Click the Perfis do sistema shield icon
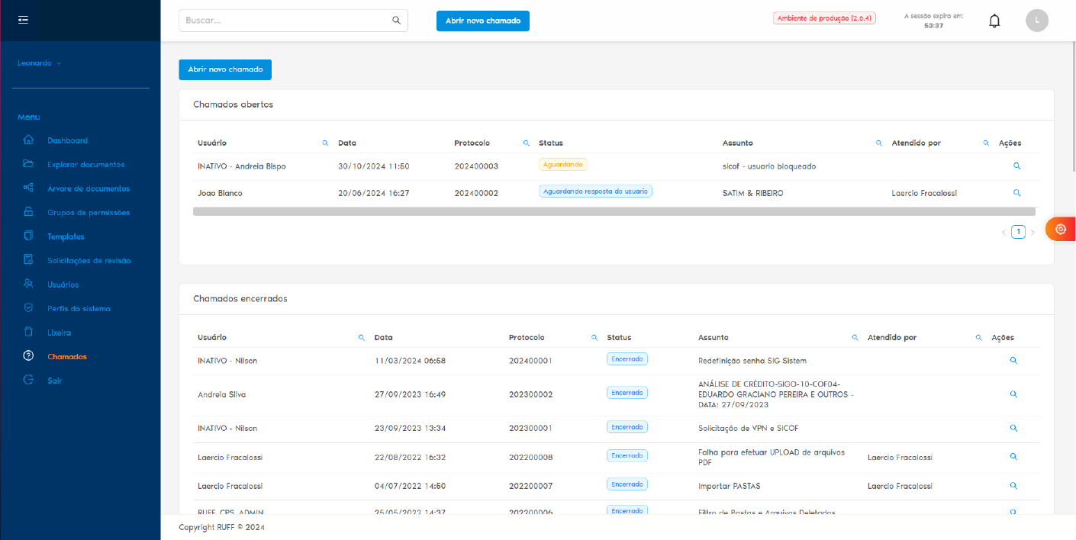Viewport: 1076px width, 540px height. pos(28,308)
